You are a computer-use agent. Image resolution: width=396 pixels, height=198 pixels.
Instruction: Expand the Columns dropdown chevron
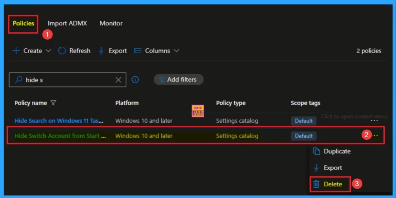pos(176,51)
